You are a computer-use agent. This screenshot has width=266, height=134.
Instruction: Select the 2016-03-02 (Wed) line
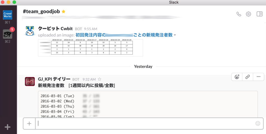[70, 101]
